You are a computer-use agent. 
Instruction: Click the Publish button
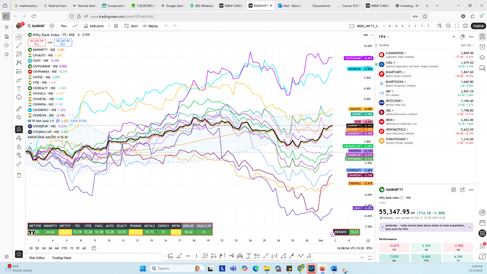478,26
